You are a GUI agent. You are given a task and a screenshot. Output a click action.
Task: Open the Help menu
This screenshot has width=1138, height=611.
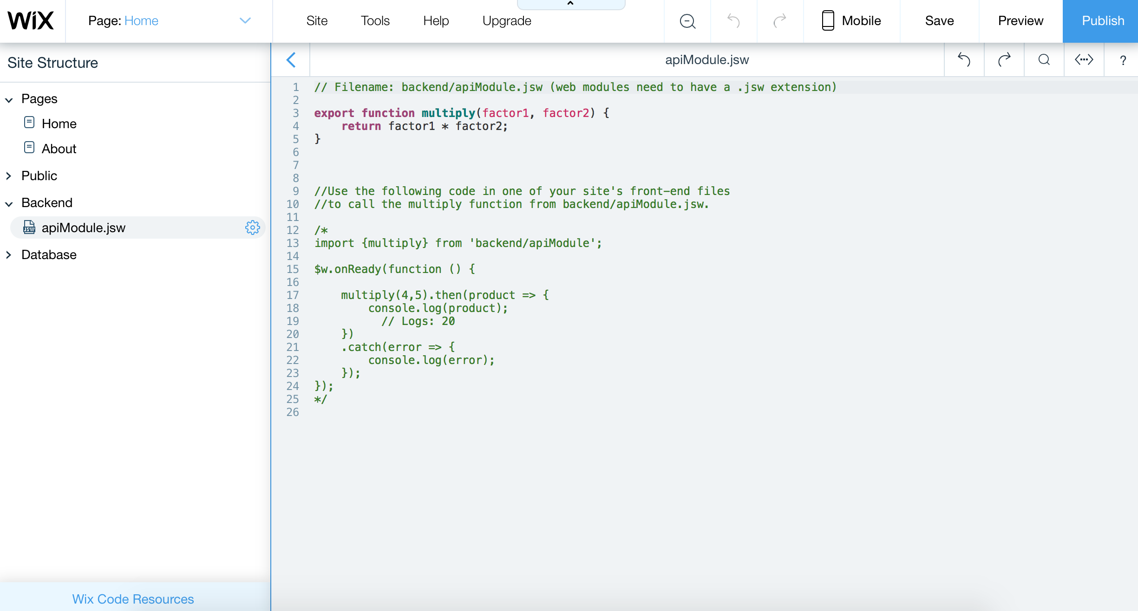[x=436, y=21]
